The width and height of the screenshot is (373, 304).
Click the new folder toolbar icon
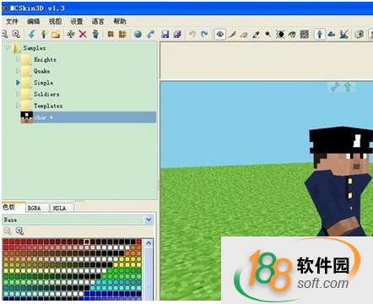(56, 35)
